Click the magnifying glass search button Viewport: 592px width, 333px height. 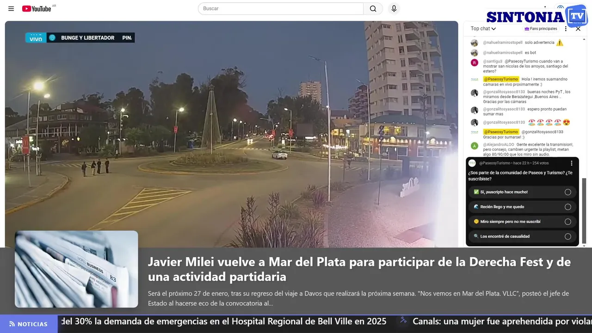373,9
